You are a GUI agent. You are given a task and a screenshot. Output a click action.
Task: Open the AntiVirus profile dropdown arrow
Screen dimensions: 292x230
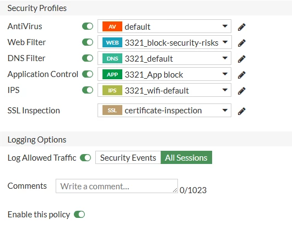coord(225,26)
